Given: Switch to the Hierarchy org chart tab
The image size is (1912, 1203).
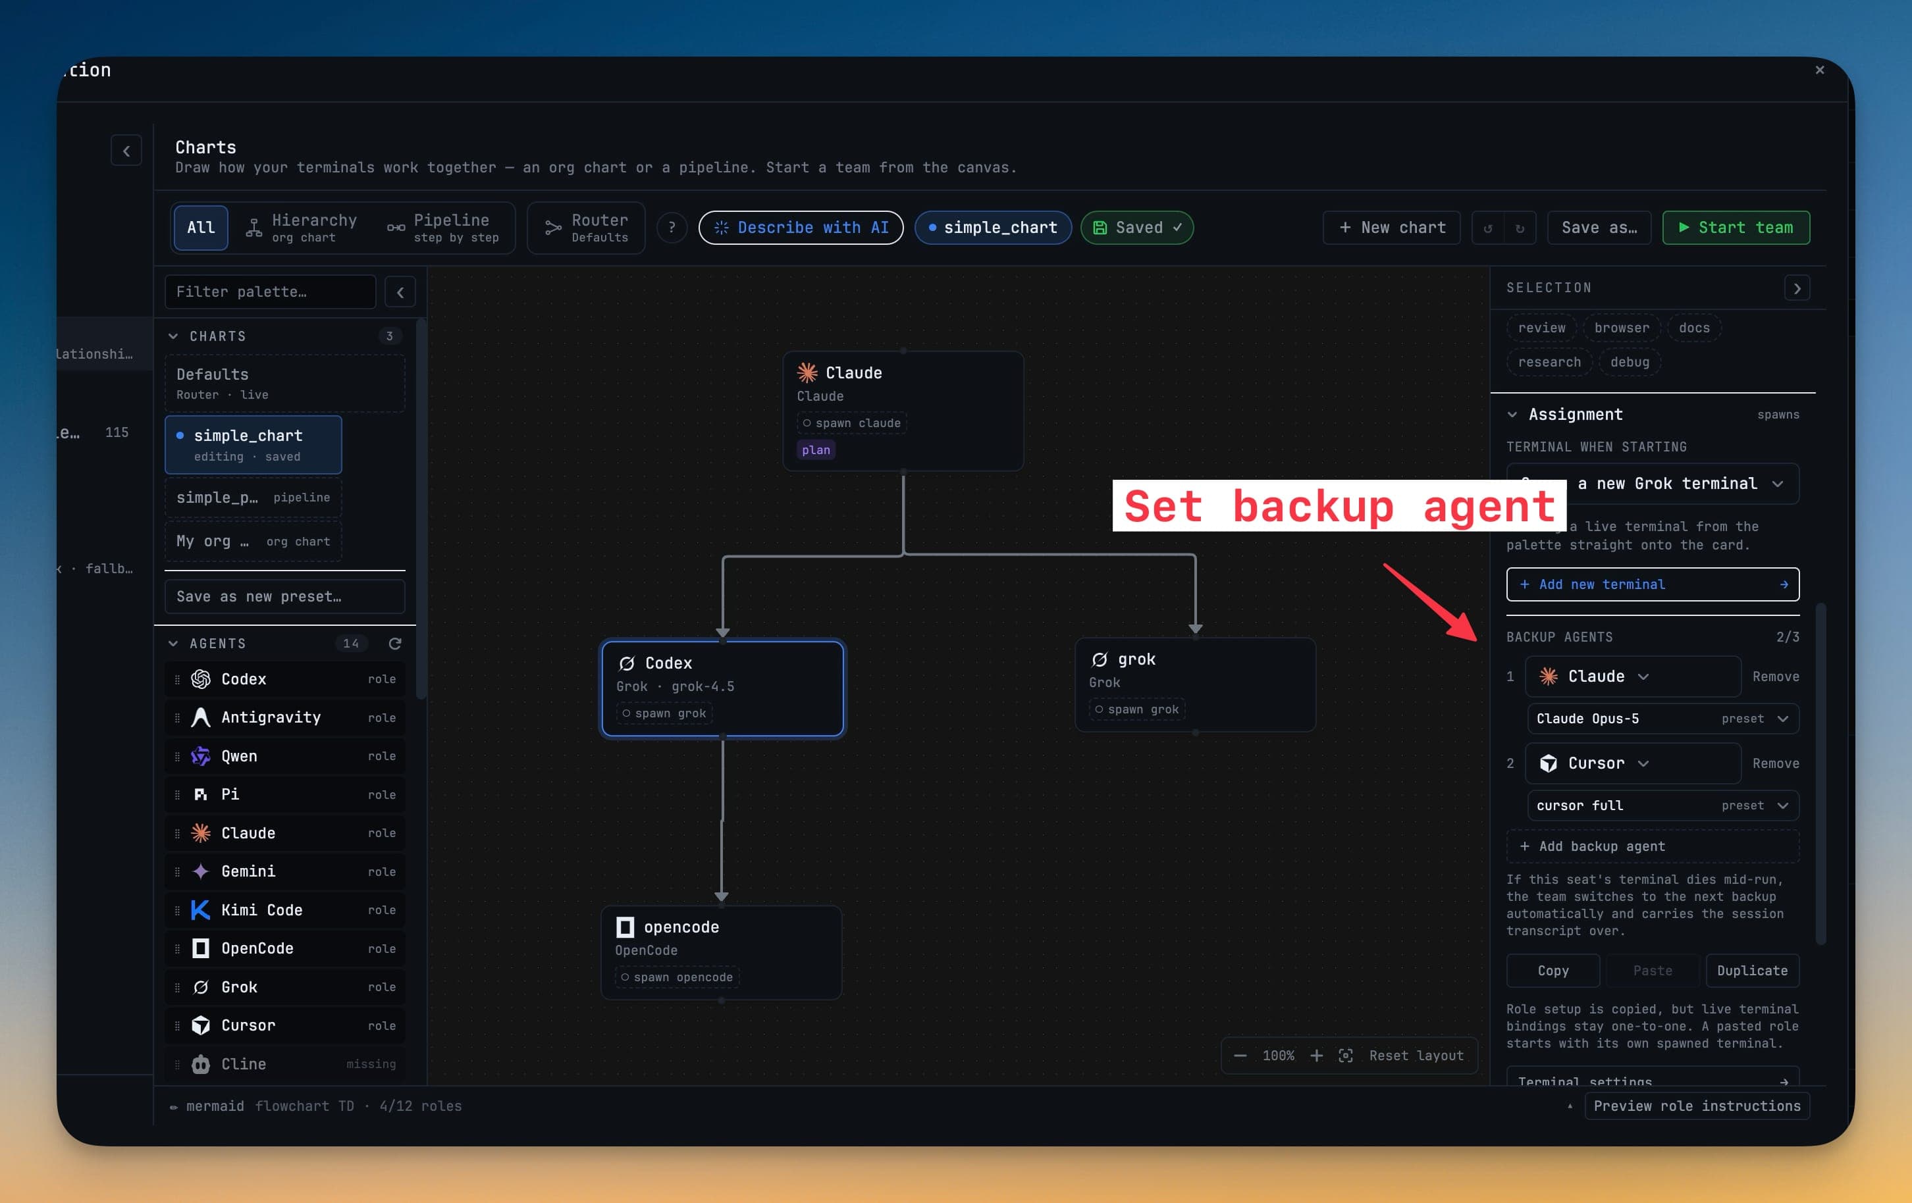Looking at the screenshot, I should point(302,228).
